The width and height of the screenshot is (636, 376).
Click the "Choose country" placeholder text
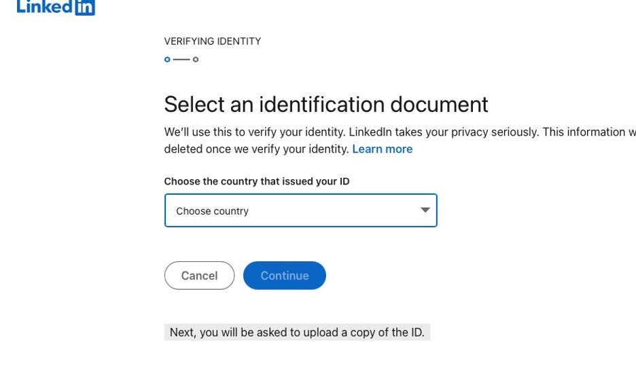pos(212,211)
